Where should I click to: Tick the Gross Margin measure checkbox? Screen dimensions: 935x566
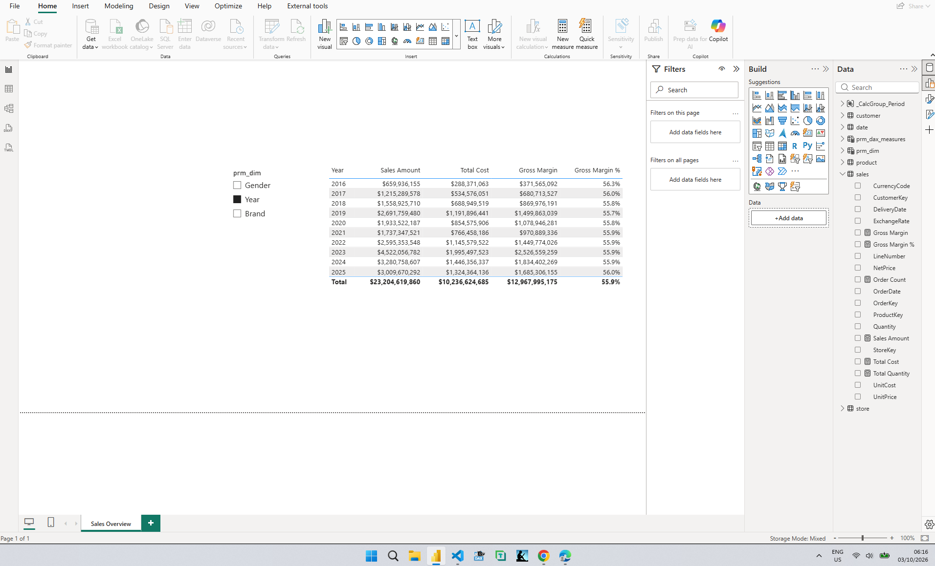click(x=858, y=233)
